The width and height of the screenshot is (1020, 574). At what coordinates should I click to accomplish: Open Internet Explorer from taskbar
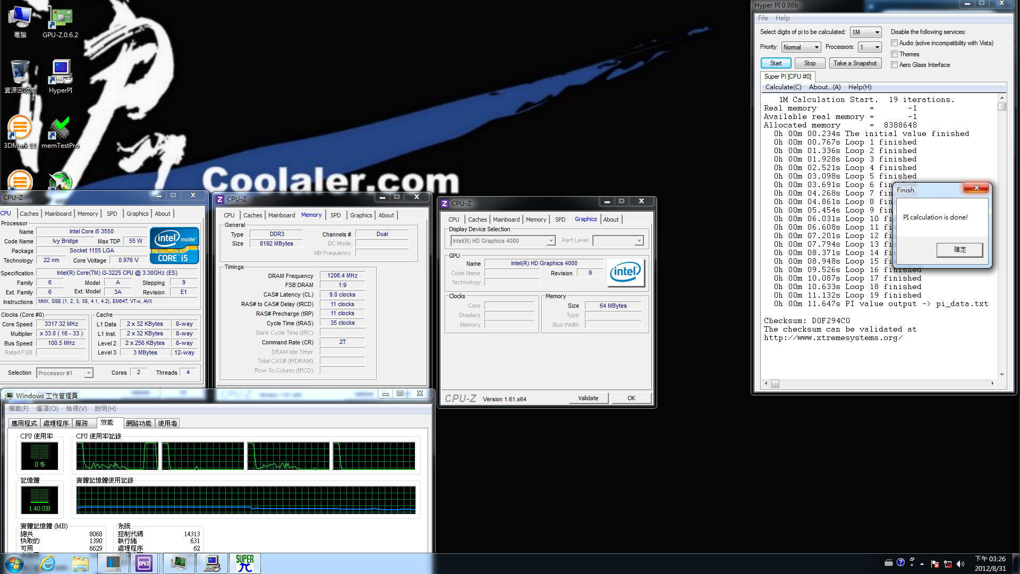pos(47,563)
